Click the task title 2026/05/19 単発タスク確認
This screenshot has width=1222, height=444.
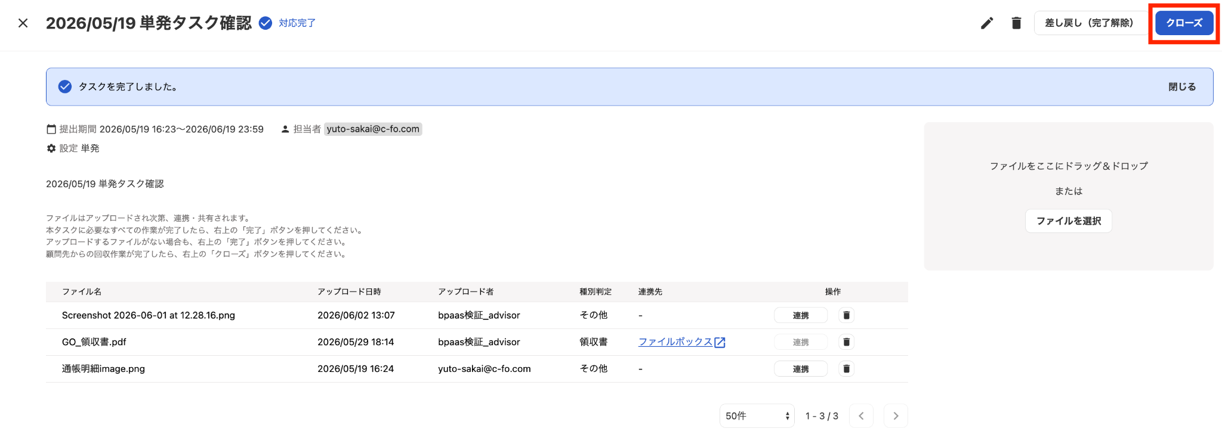click(149, 23)
